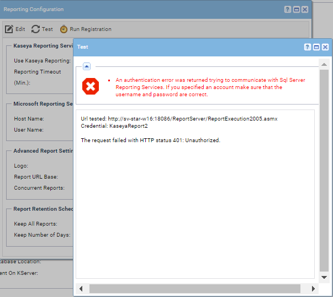Click the horizontal scrollbar right arrow
Screen dimensions: 333x297
click(313, 289)
